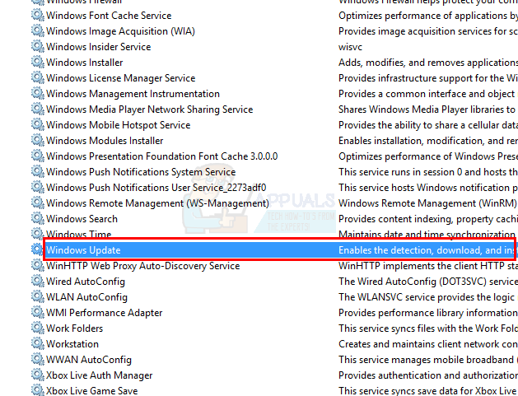
Task: Click 'Shares Windows Media Player libraries' description
Action: click(x=427, y=109)
